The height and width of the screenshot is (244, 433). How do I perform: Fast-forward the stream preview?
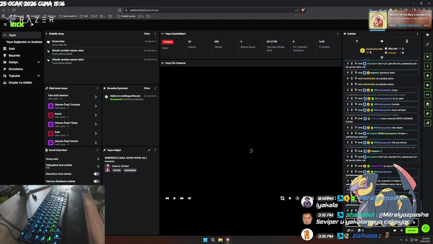click(182, 198)
